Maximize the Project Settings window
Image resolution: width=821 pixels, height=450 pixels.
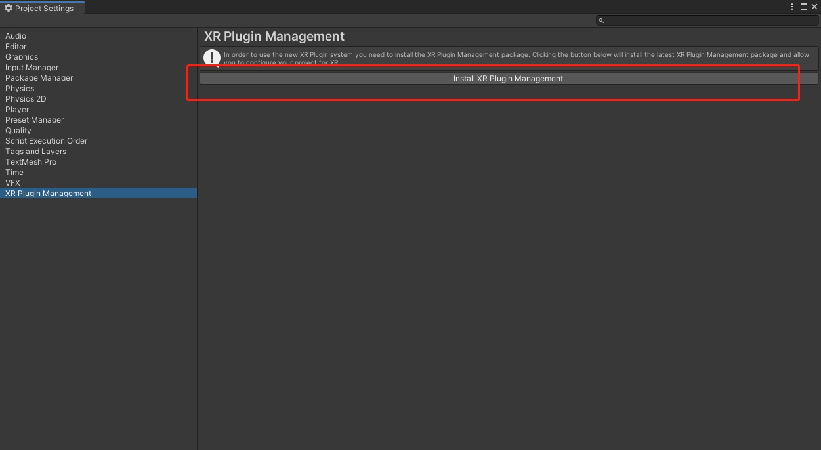(x=804, y=7)
